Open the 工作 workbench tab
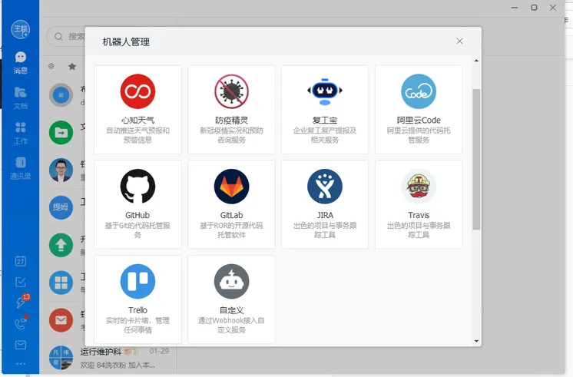This screenshot has height=377, width=573. point(21,134)
